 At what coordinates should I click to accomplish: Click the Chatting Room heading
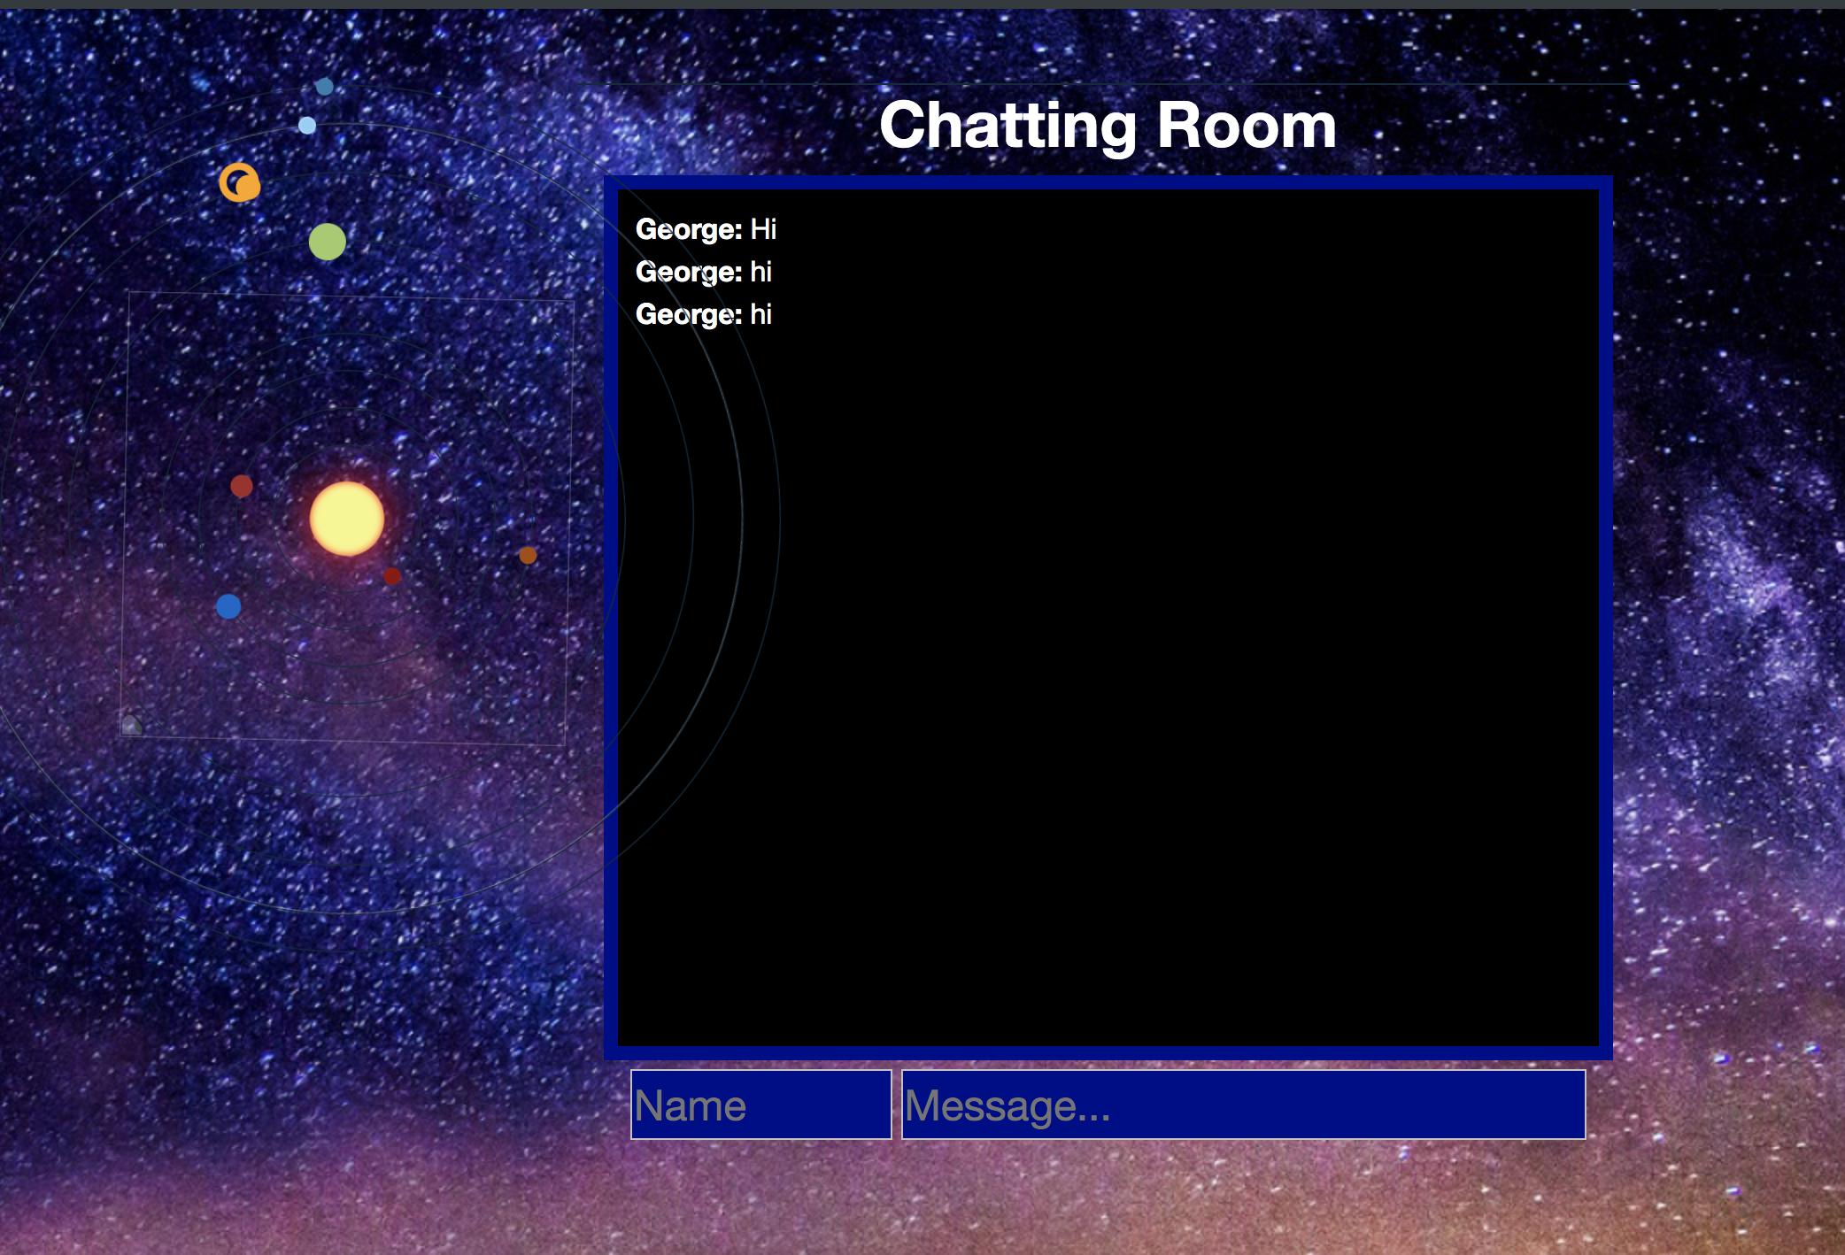[x=1108, y=126]
